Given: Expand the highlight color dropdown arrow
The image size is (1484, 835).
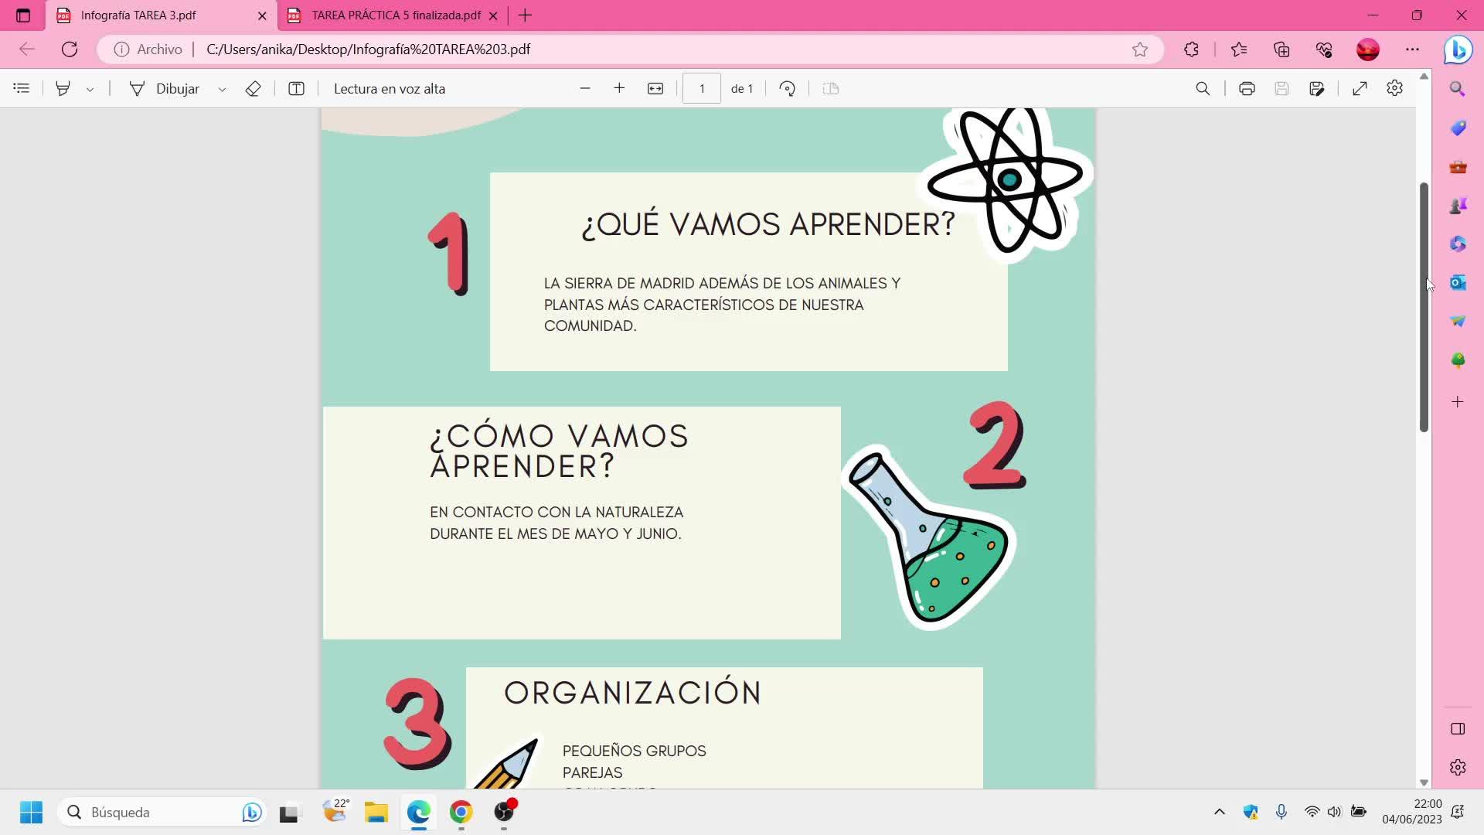Looking at the screenshot, I should click(90, 90).
